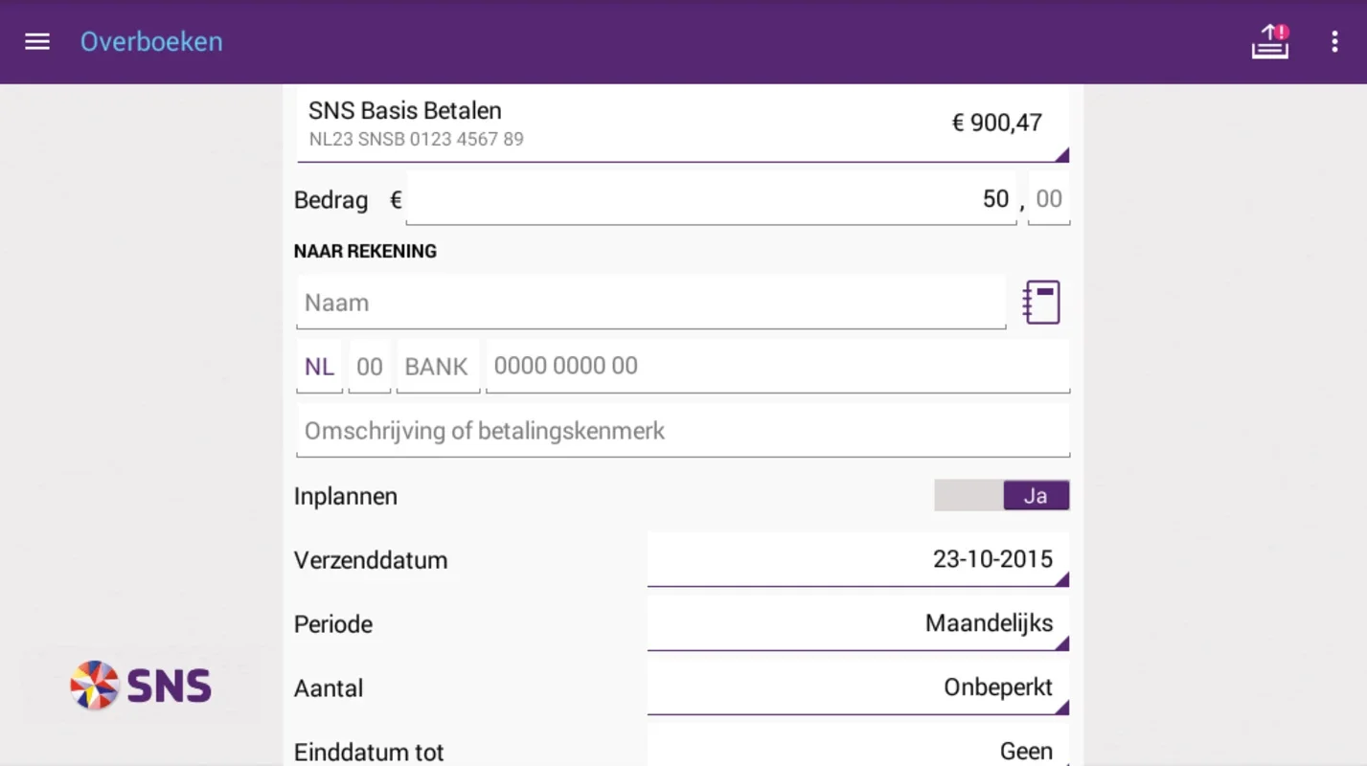Screen dimensions: 1367x766
Task: Click the Bedrag euro amount field
Action: point(711,199)
